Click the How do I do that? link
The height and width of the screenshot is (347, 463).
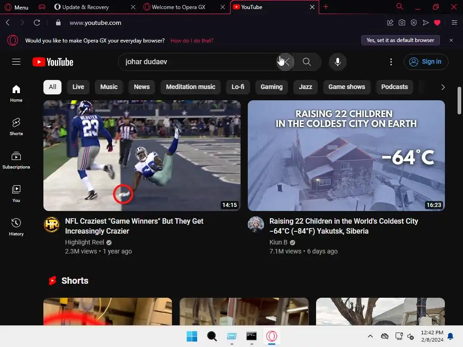pos(192,41)
